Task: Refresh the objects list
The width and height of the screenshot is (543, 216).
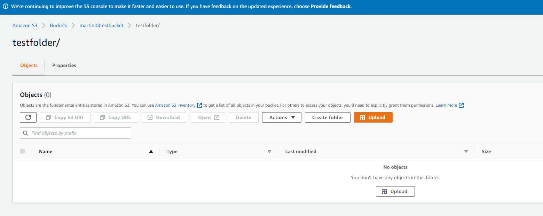Action: [28, 117]
